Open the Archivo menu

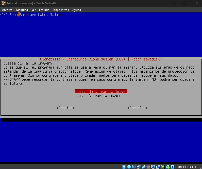[7, 10]
